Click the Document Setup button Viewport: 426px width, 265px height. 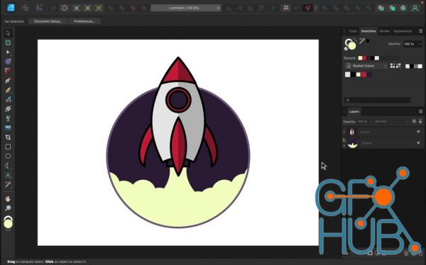point(48,21)
